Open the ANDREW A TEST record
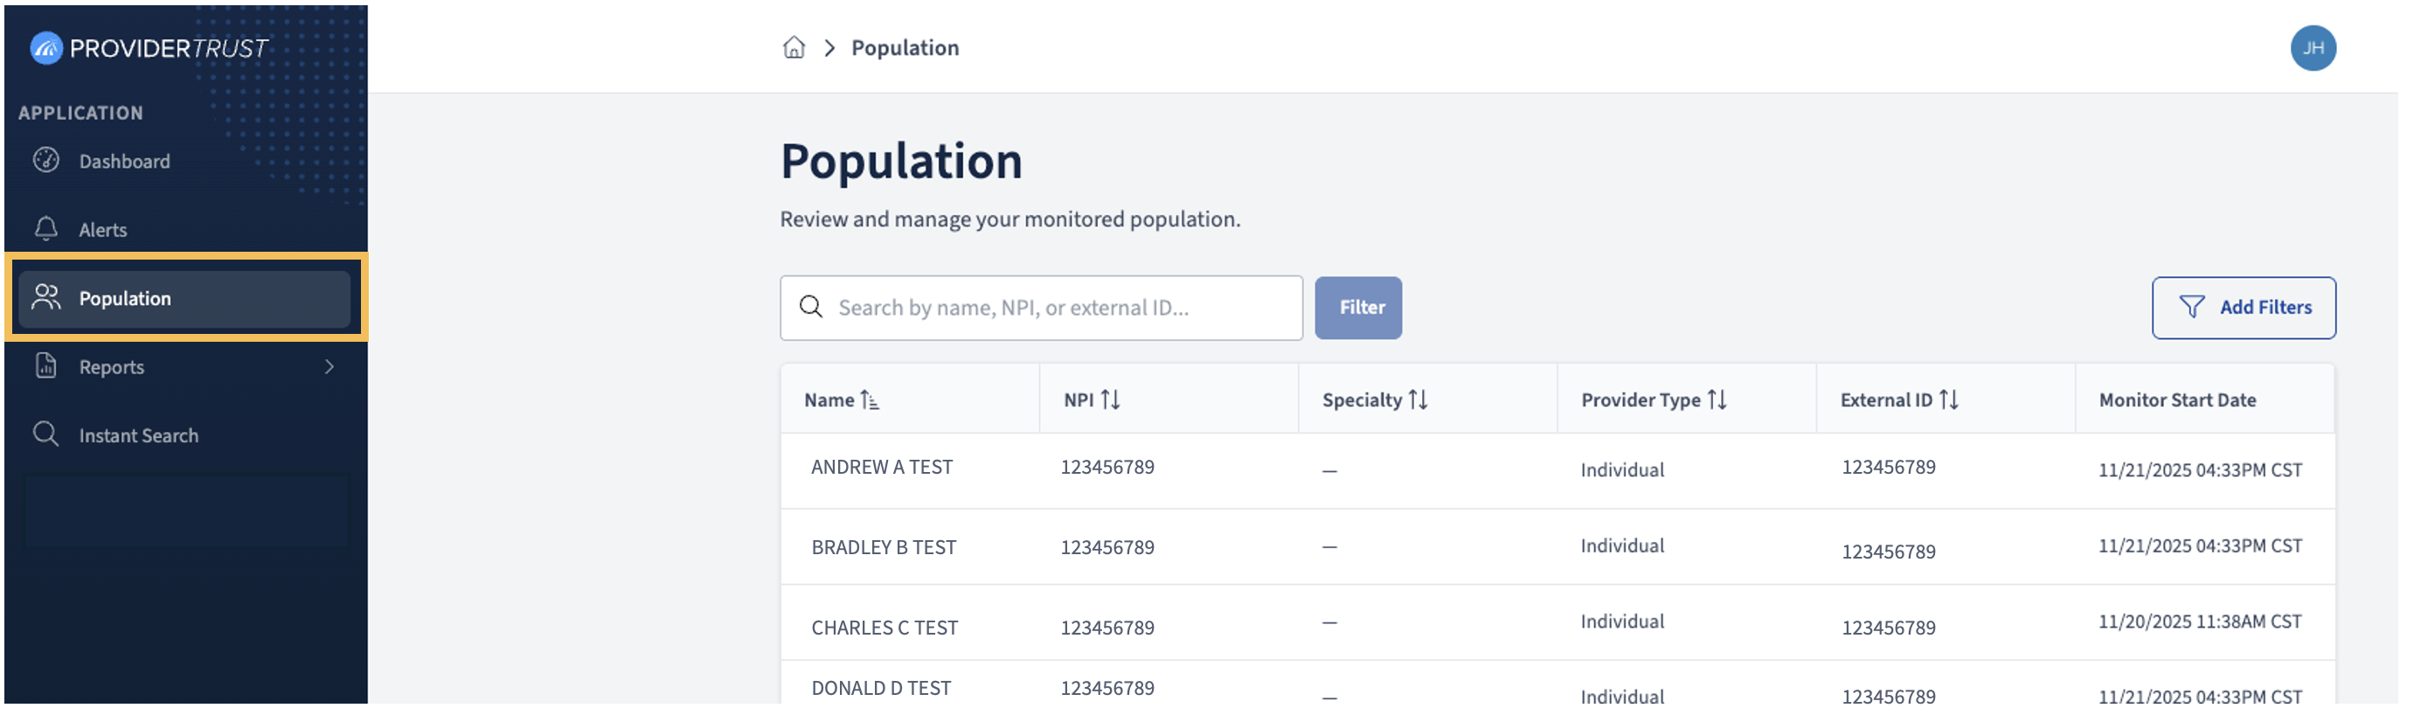Image resolution: width=2421 pixels, height=722 pixels. 882,468
